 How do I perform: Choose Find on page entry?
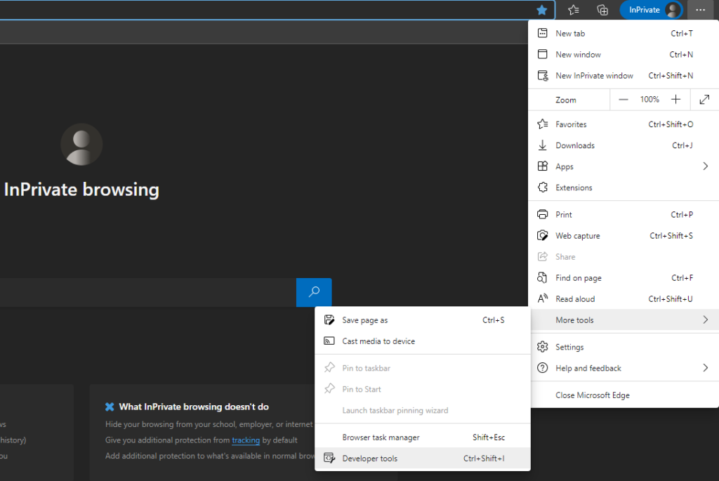click(624, 277)
